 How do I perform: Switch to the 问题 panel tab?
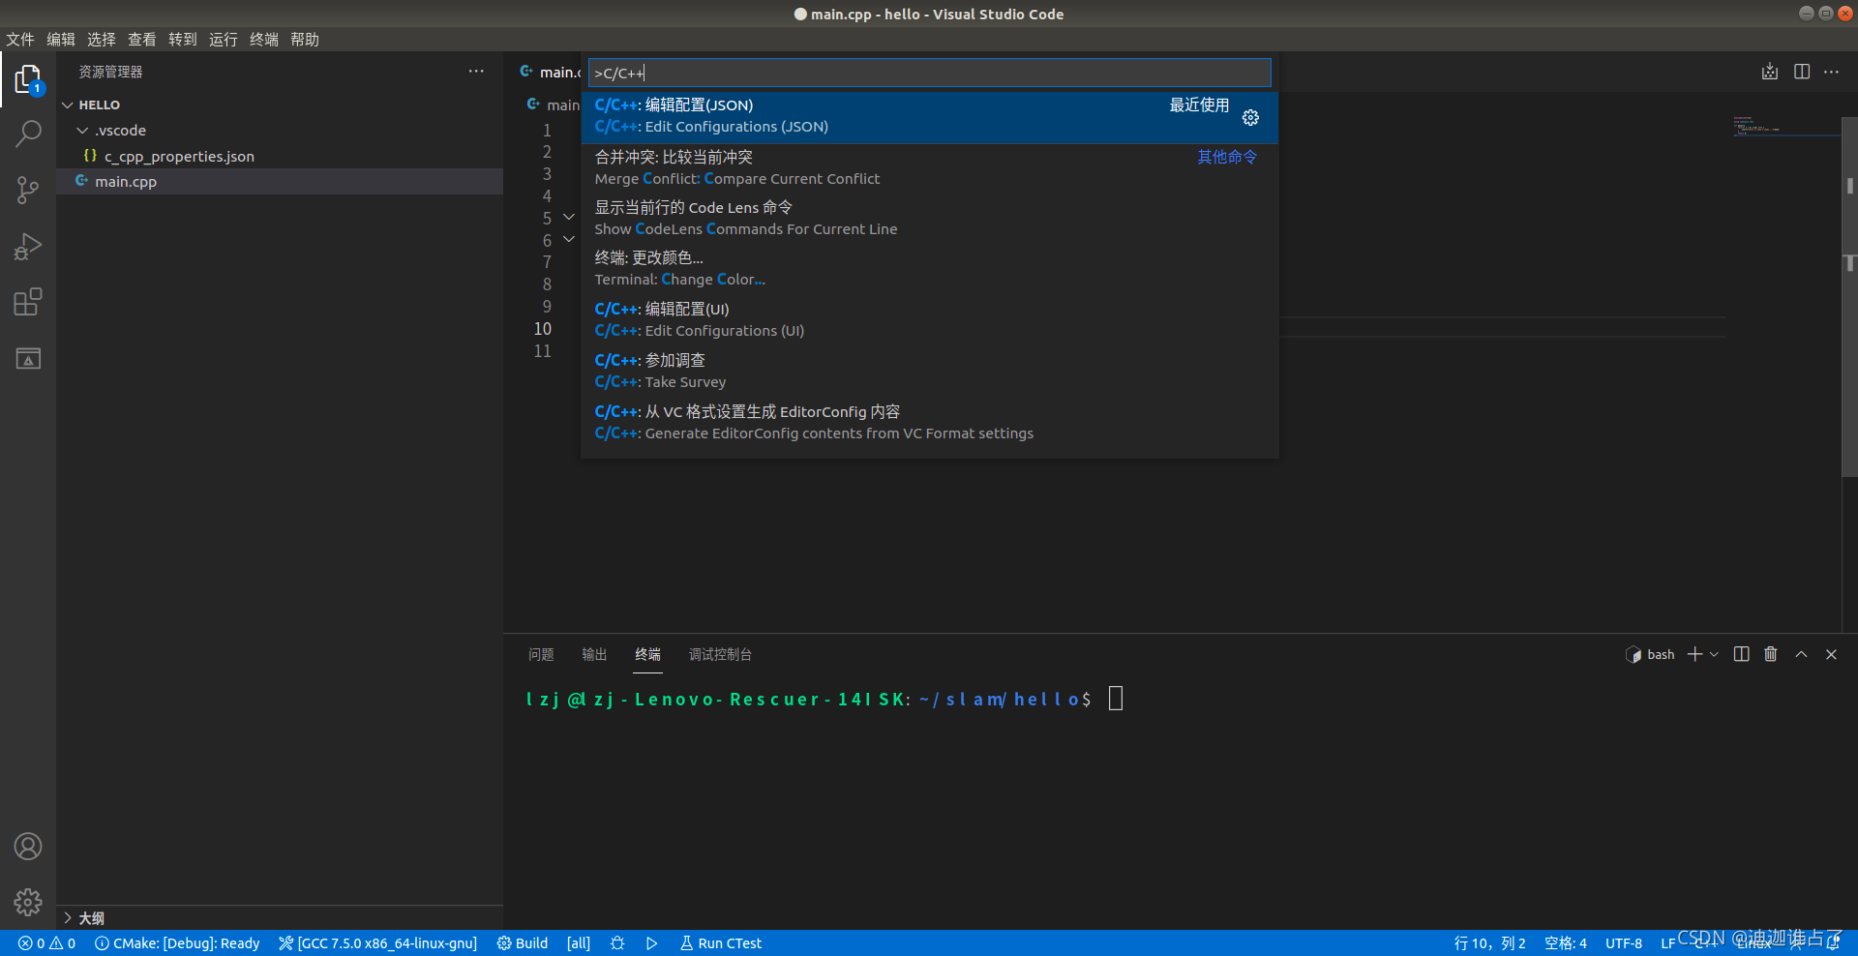click(x=541, y=655)
